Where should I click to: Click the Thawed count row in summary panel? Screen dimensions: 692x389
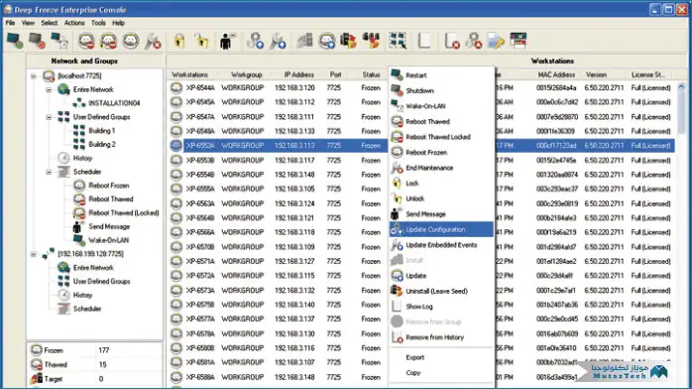tap(95, 365)
